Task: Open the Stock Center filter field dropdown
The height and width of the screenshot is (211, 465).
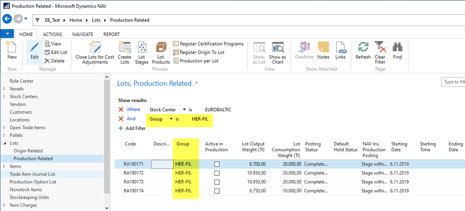Action: (184, 110)
